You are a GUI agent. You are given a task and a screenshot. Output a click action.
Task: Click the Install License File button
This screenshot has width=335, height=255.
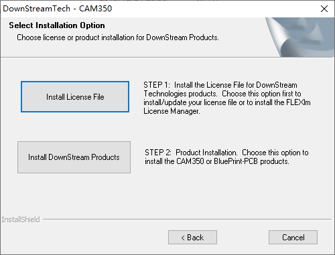tap(75, 96)
